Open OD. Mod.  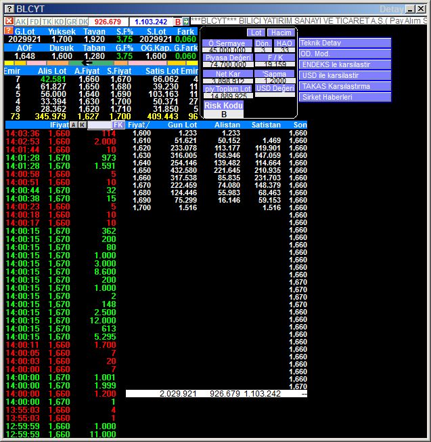click(345, 54)
